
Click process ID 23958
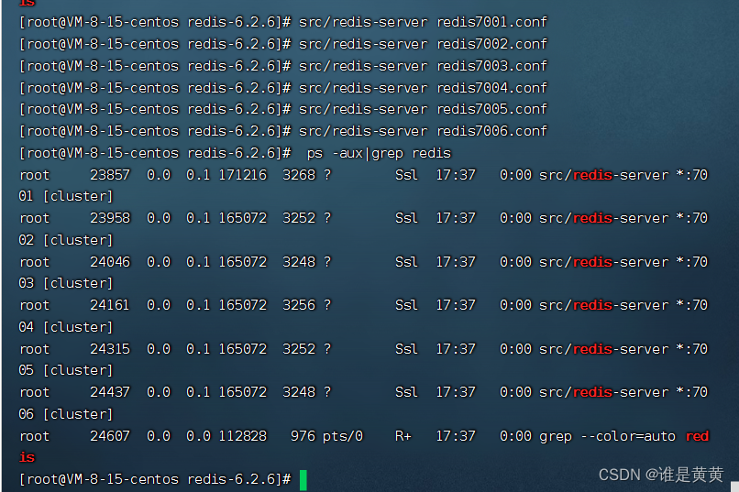(110, 218)
